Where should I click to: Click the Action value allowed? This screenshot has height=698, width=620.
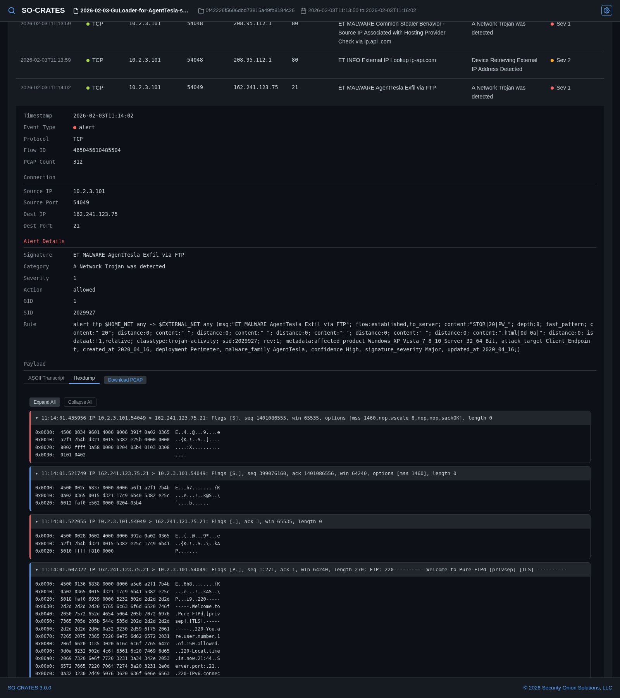coord(84,290)
